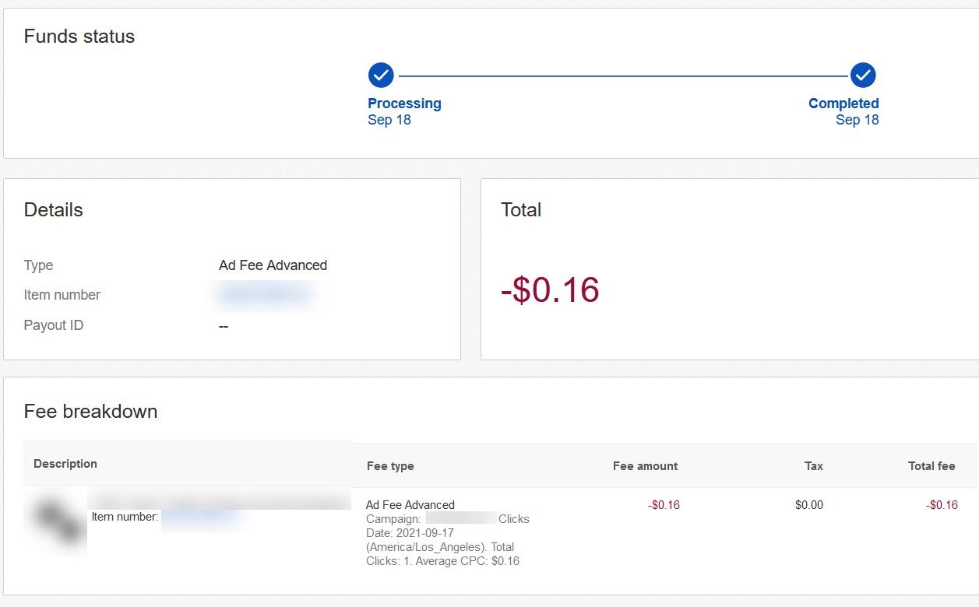Click the Funds status heading
This screenshot has height=607, width=979.
[79, 37]
